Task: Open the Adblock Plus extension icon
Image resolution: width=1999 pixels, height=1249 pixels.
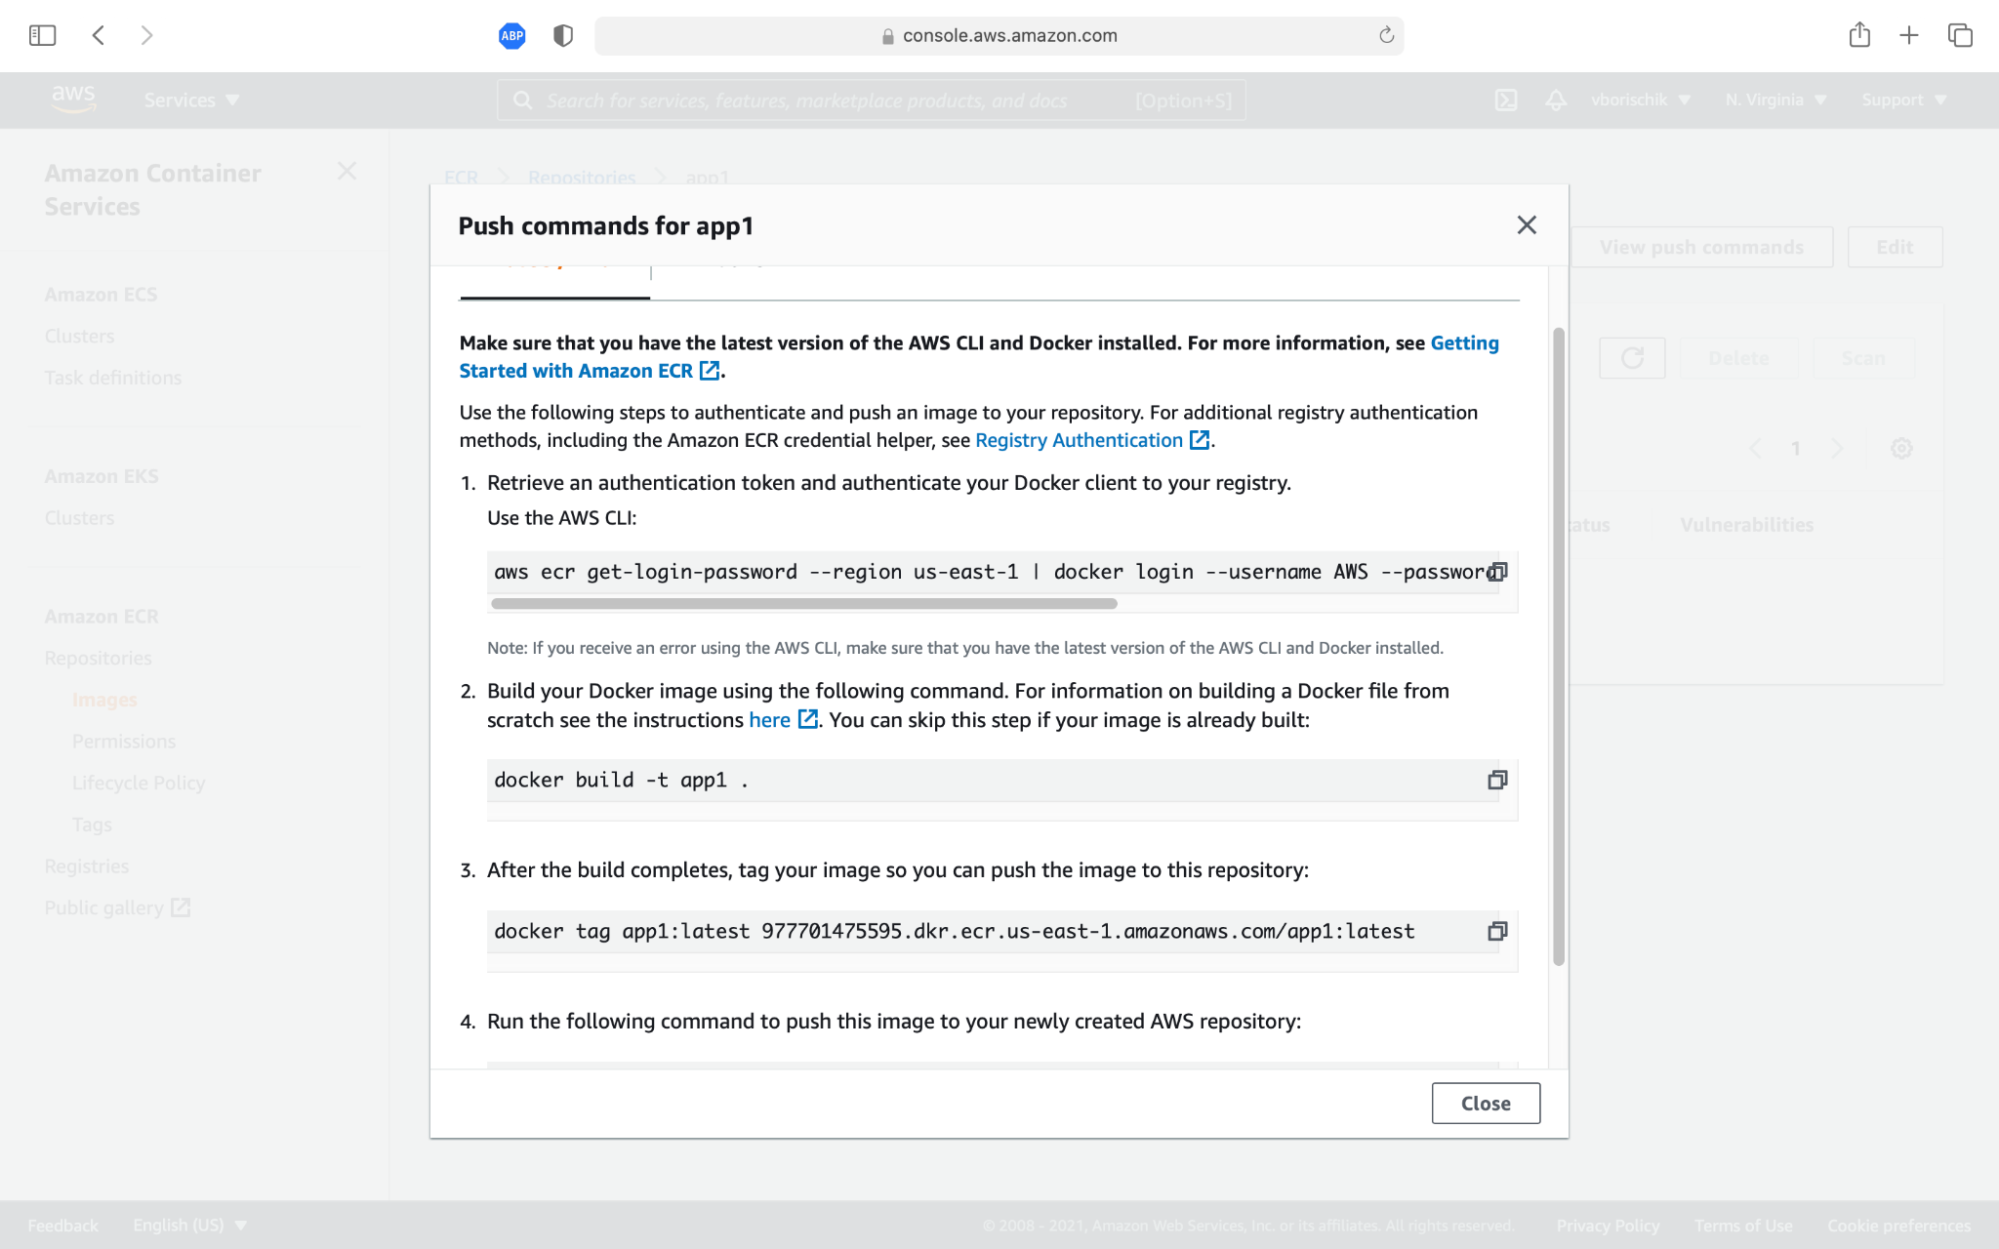Action: pyautogui.click(x=511, y=36)
